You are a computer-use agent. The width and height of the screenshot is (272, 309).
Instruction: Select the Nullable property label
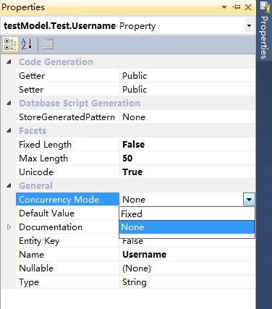(36, 268)
